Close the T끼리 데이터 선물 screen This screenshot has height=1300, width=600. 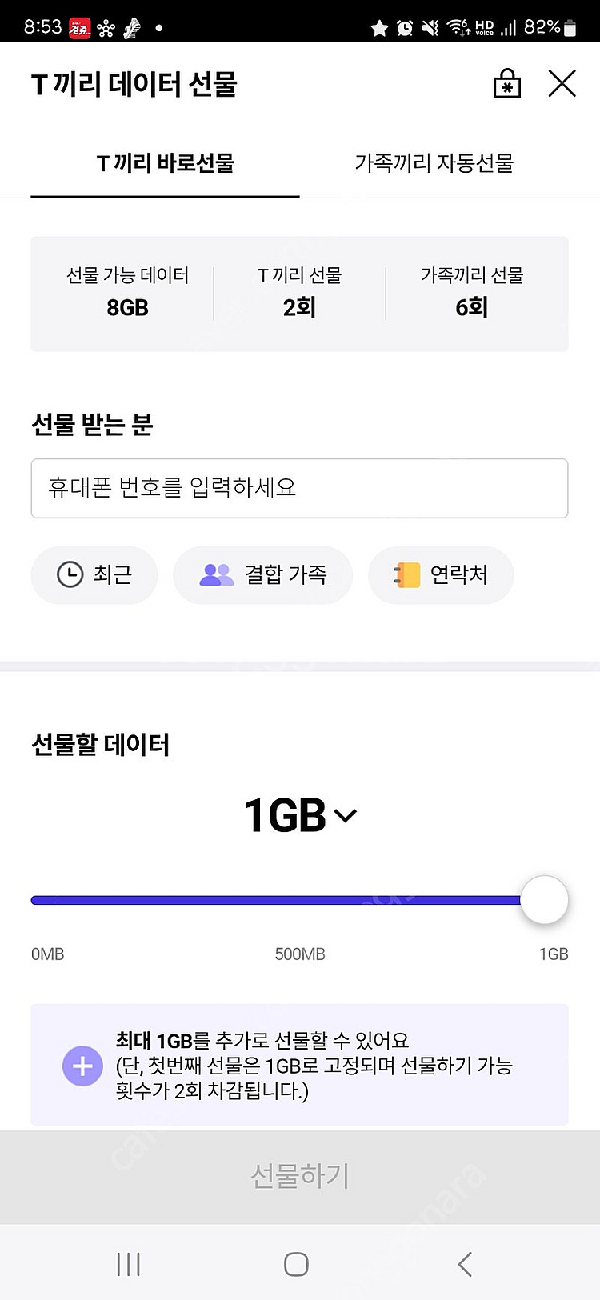point(562,83)
